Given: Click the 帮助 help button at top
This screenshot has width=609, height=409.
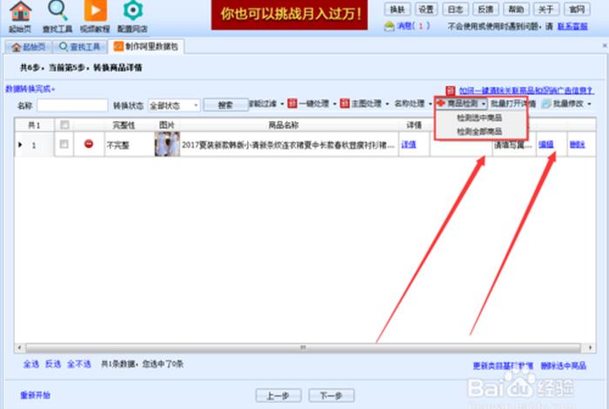Looking at the screenshot, I should [516, 10].
